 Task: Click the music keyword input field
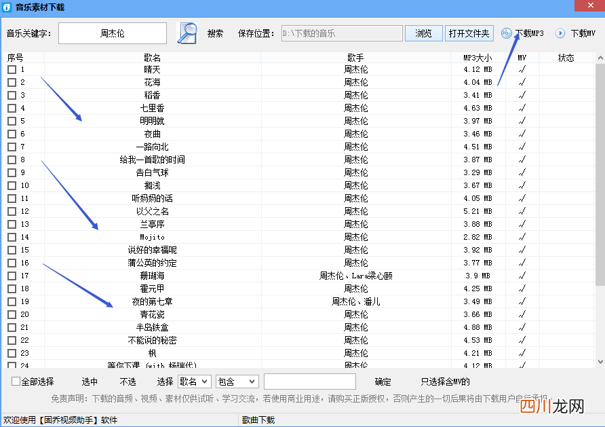(113, 33)
